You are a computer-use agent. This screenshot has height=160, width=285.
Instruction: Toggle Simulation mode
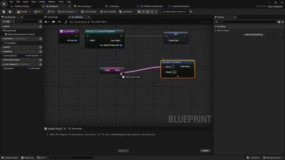click(126, 12)
